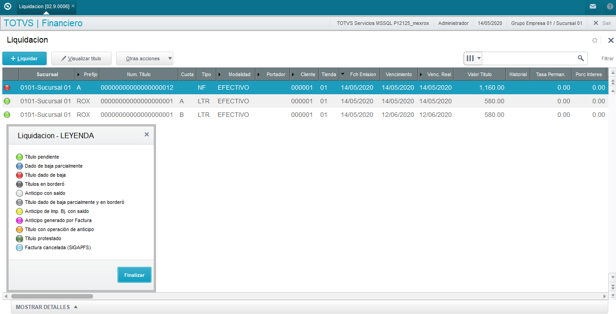Click the Tasa Perman. column header

[551, 74]
